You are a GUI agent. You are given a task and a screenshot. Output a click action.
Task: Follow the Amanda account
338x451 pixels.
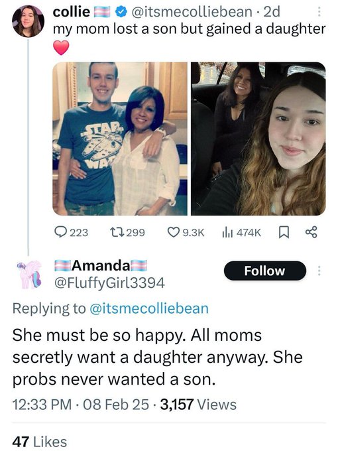[264, 271]
